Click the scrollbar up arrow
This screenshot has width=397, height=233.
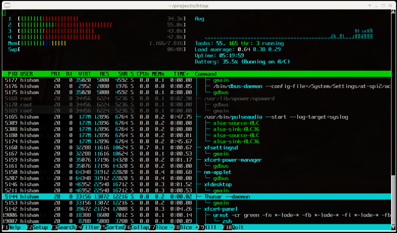[x=393, y=12]
